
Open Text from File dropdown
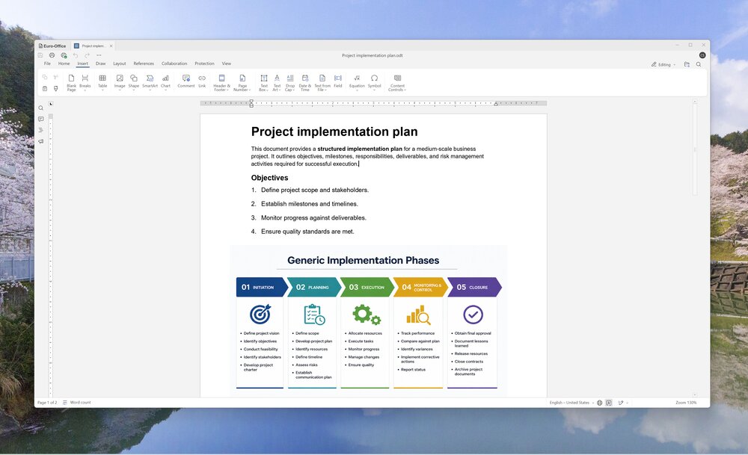point(322,82)
